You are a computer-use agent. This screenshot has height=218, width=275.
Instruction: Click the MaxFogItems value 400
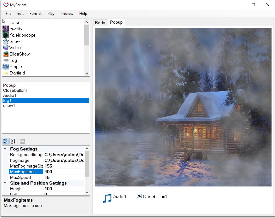64,172
